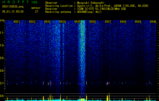Click the HROFFT program title
159x101 pixels.
[x=16, y=2]
